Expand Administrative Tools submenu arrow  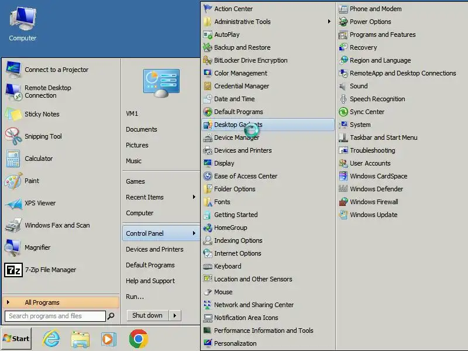(329, 22)
